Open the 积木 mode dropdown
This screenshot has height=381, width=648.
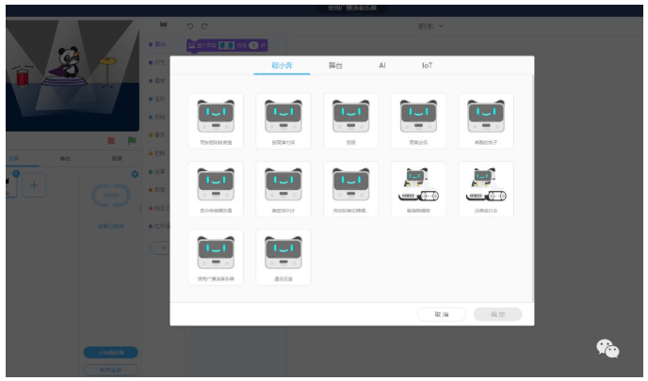point(430,26)
